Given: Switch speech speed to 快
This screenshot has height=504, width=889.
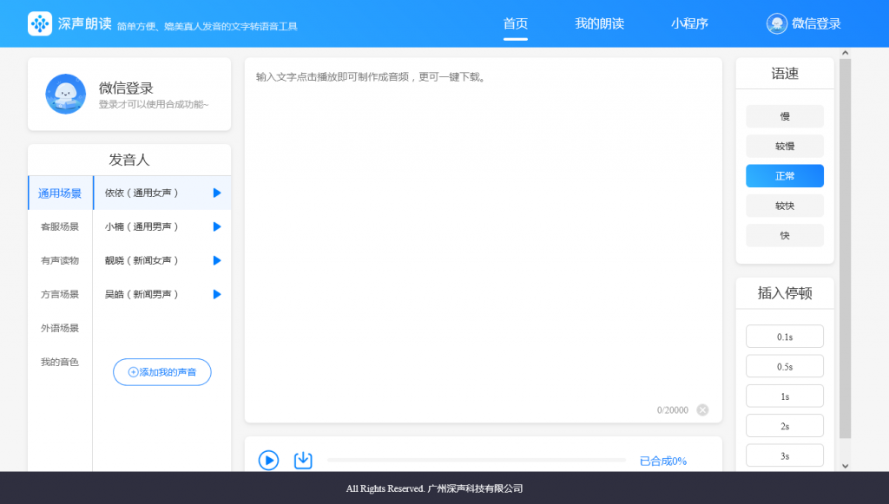Looking at the screenshot, I should 784,235.
